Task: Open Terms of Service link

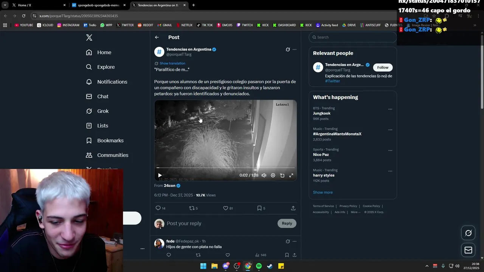Action: tap(323, 206)
